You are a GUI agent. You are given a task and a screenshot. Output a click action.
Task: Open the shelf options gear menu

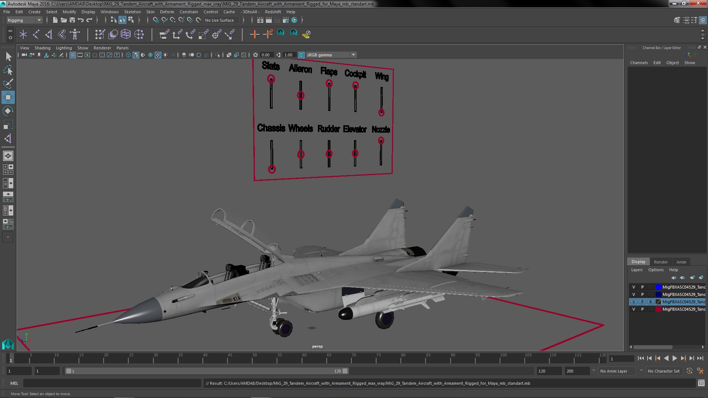tap(10, 38)
